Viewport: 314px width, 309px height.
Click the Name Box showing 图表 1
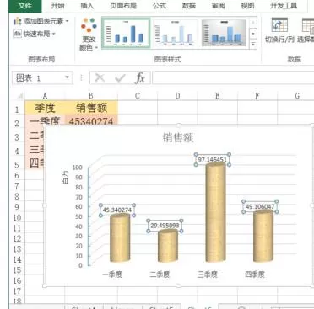(38, 77)
